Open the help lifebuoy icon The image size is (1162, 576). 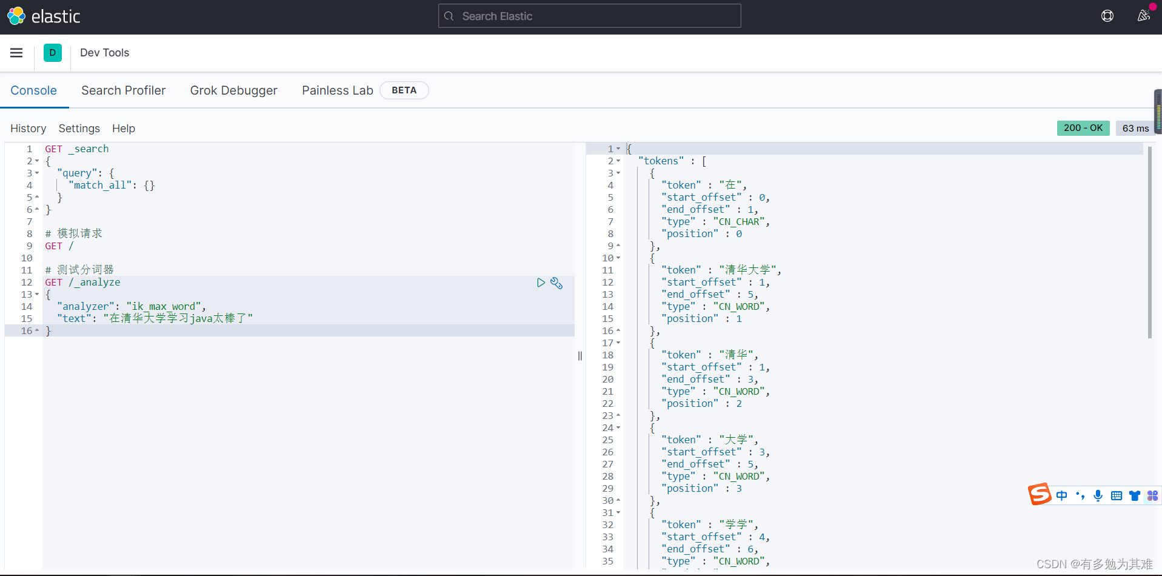[1107, 16]
